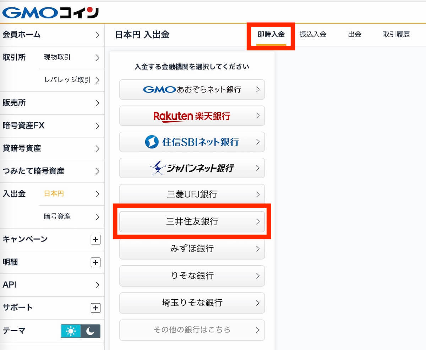Open その他の銀行はこちら button
The height and width of the screenshot is (350, 426).
click(x=192, y=330)
